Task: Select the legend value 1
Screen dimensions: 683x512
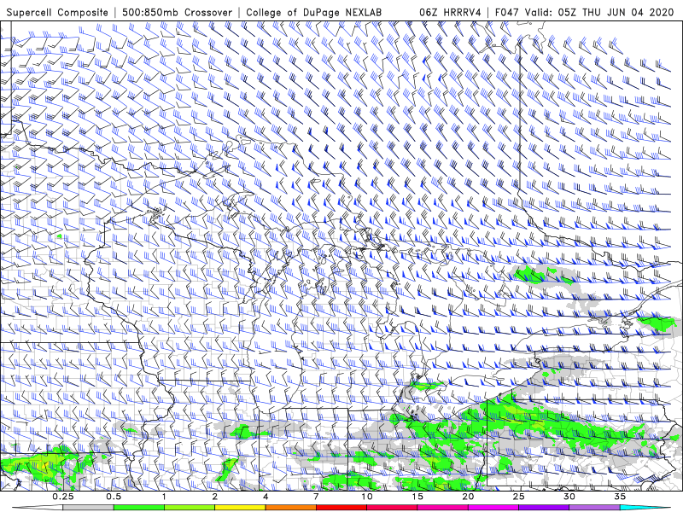Action: tap(164, 497)
